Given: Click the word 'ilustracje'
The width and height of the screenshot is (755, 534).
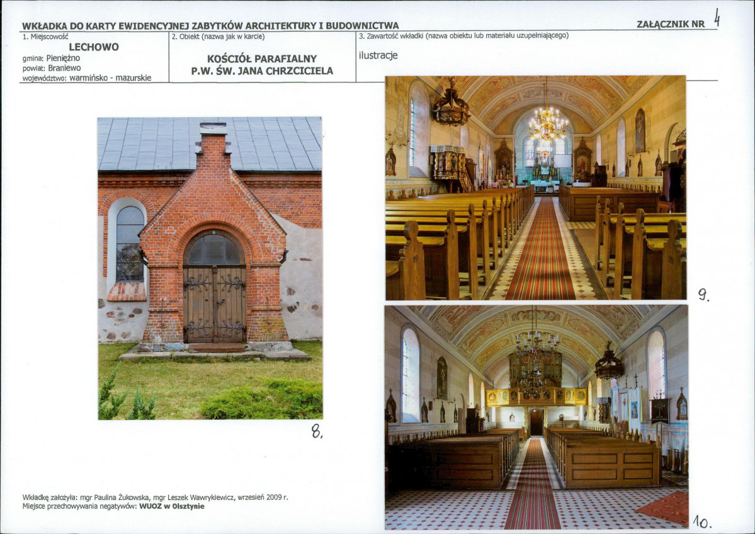Looking at the screenshot, I should pos(378,55).
